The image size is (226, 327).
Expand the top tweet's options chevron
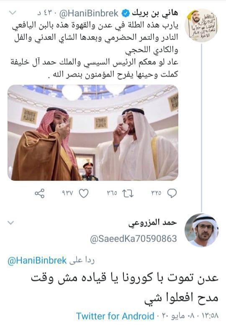coord(13,13)
